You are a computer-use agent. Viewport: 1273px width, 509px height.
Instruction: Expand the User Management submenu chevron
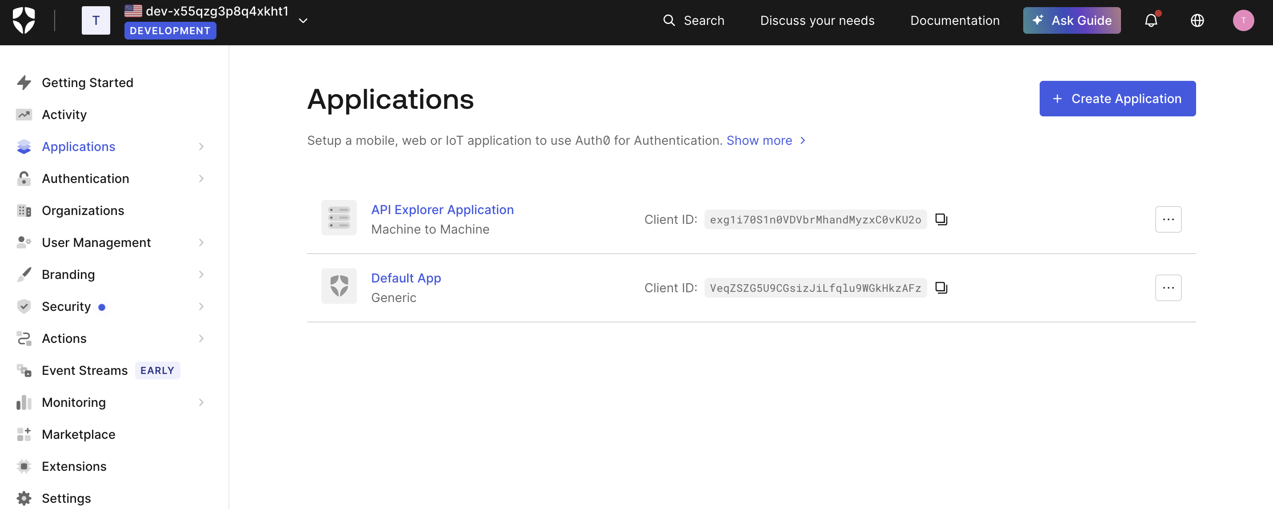point(200,243)
